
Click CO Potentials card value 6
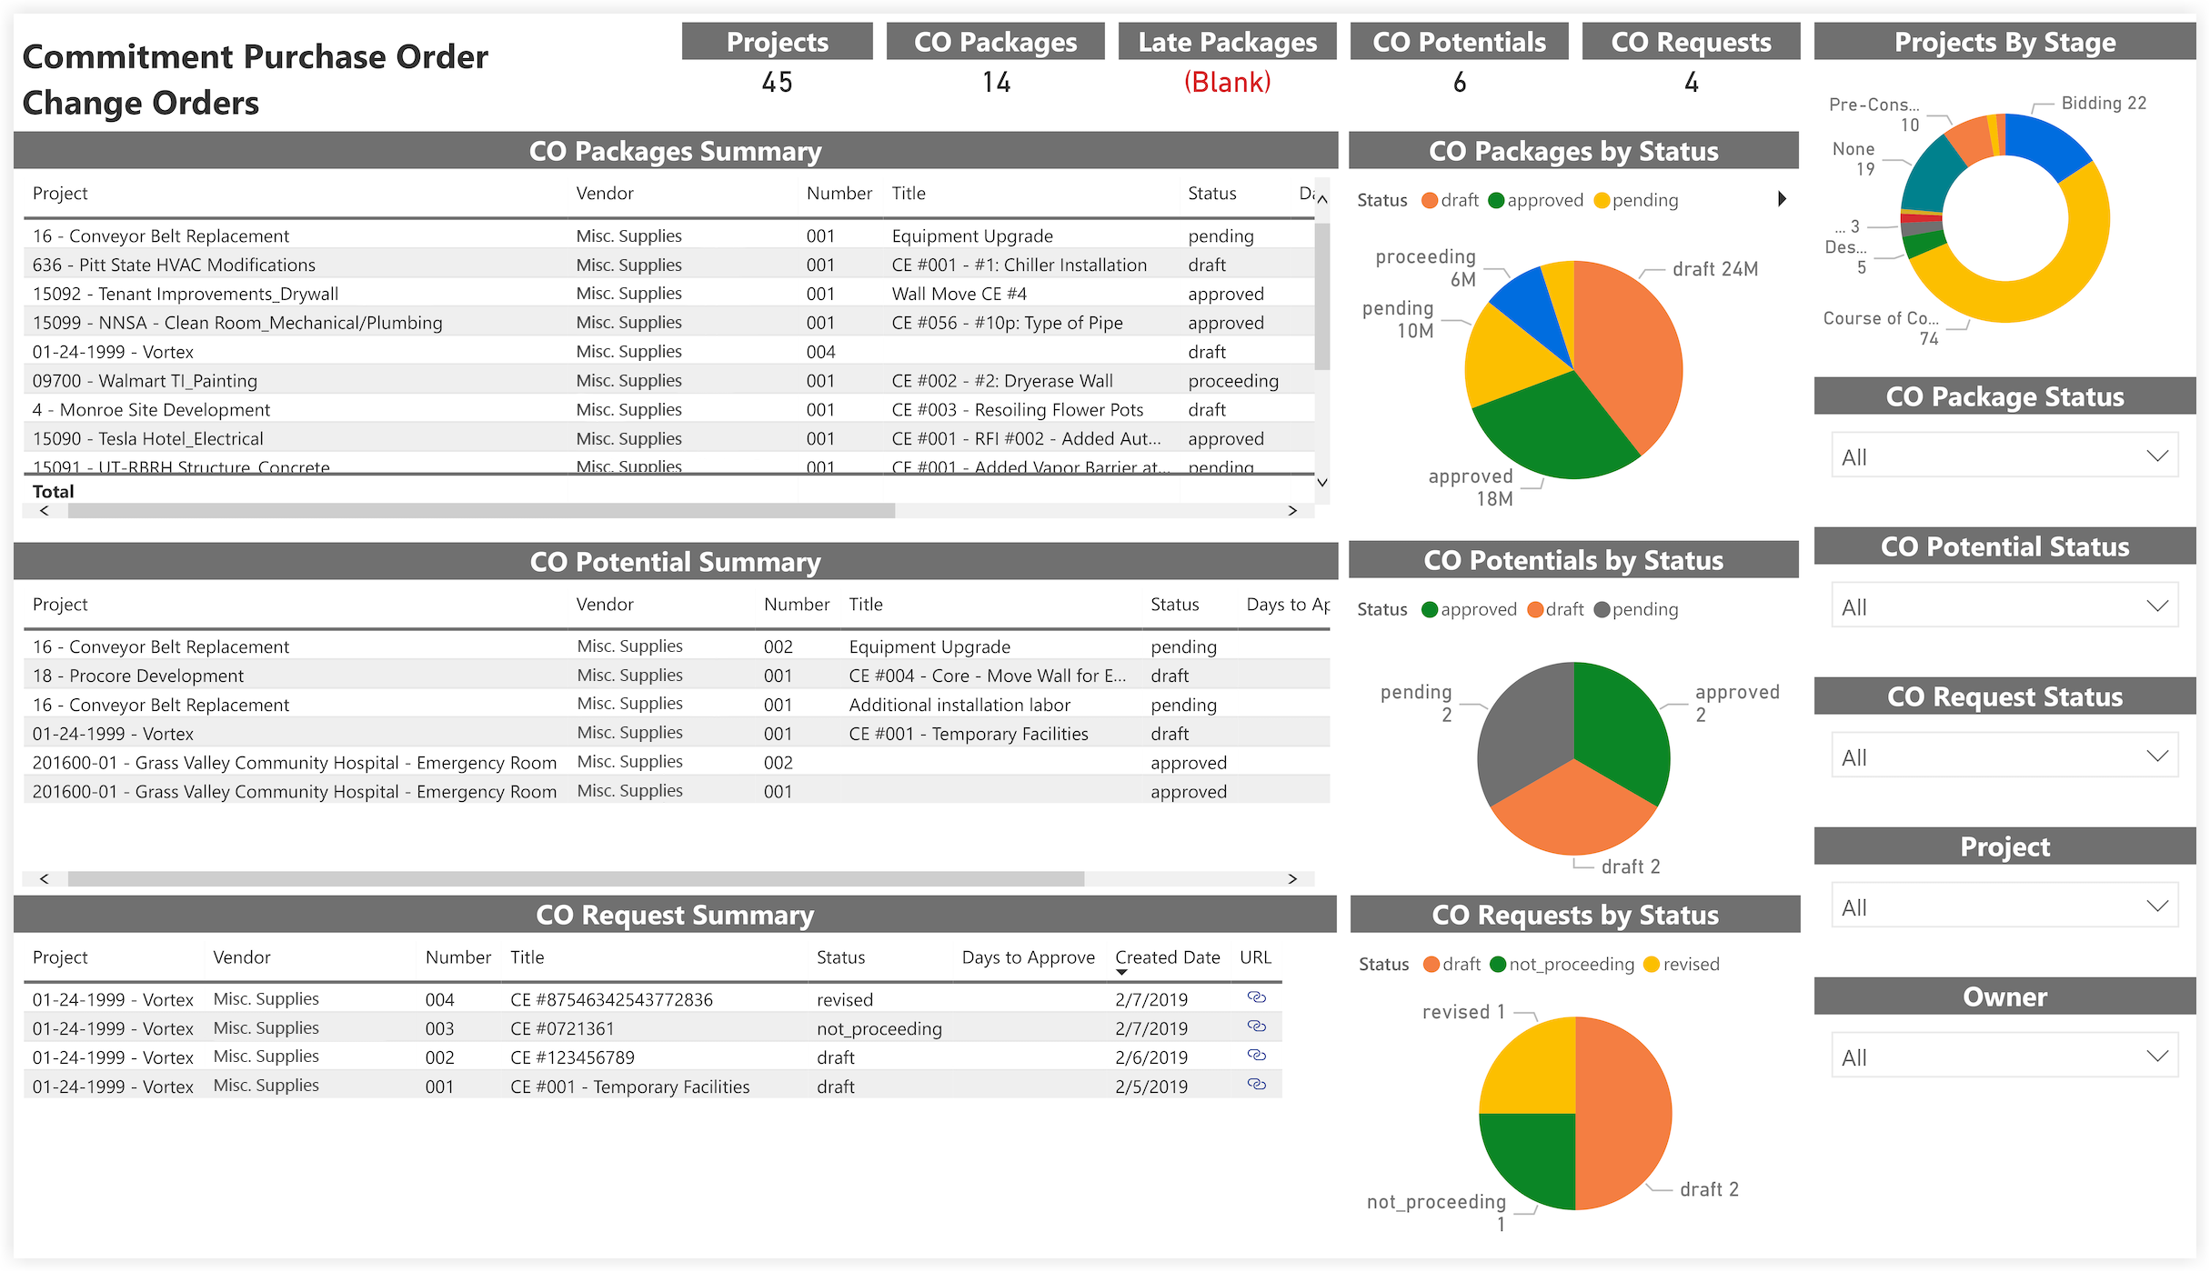pyautogui.click(x=1459, y=83)
